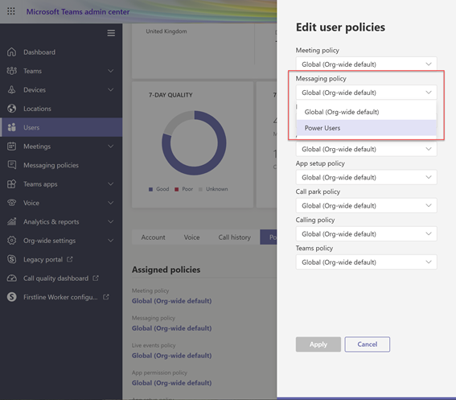Click the Legacy portal Skype icon
Viewport: 456px width, 400px height.
pos(11,259)
